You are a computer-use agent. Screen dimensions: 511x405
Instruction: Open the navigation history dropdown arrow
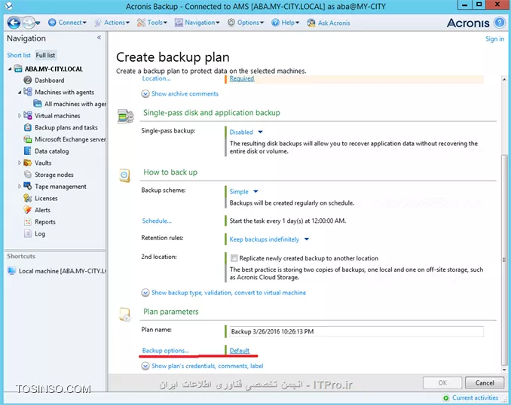38,23
